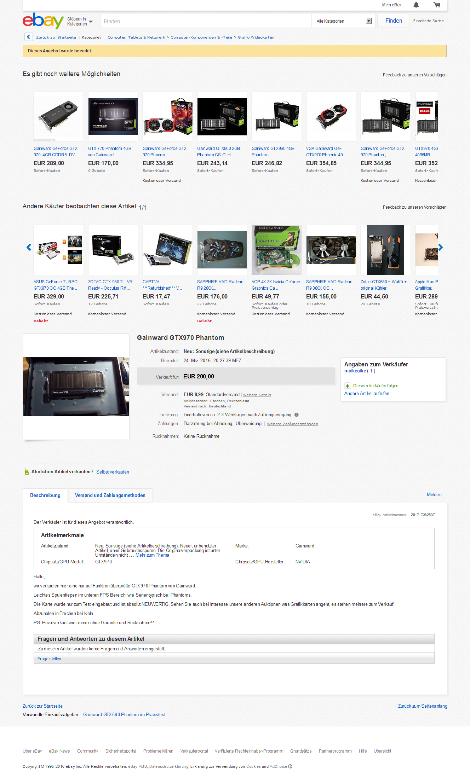Open ZOTAC GTX 980 TI listing link
Viewport: 470px width, 783px height.
tap(110, 285)
